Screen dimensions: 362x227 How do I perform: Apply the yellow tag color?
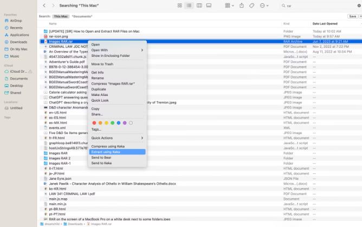(106, 123)
